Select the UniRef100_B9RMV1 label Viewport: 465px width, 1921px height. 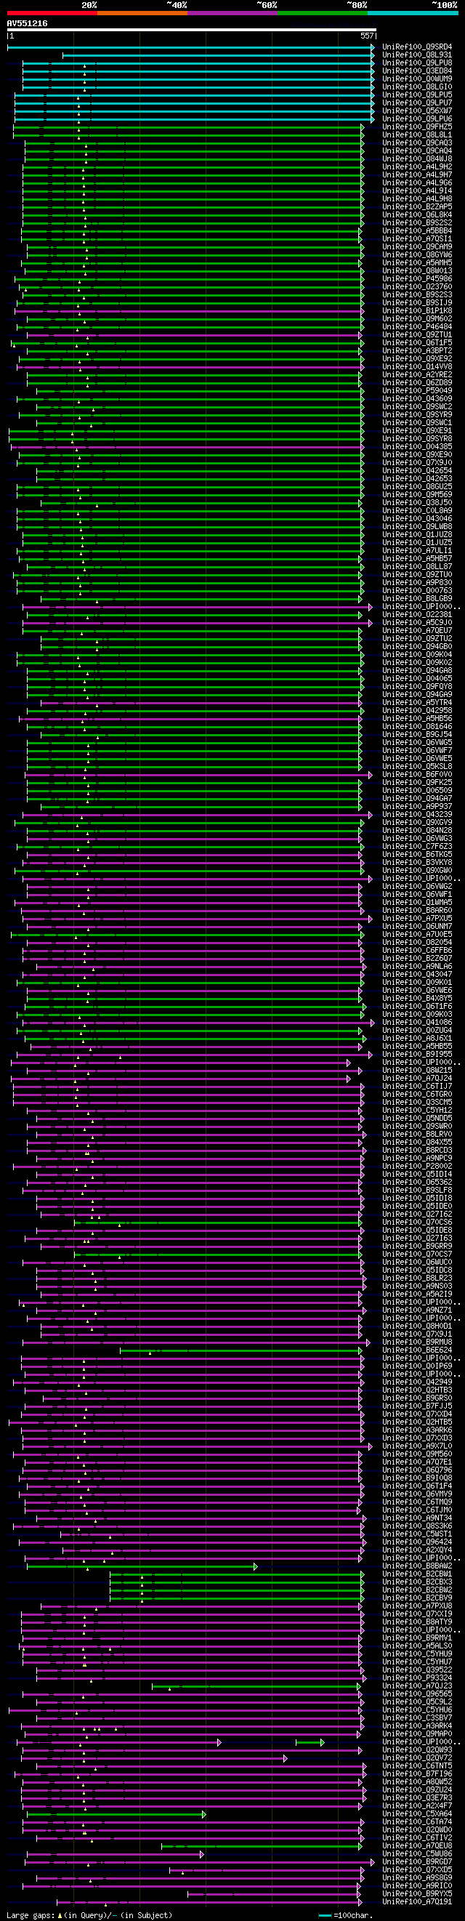[417, 1638]
